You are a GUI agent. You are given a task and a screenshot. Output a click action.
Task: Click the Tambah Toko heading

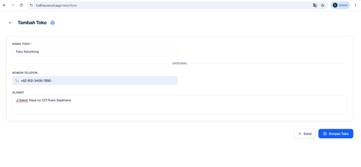(x=32, y=23)
